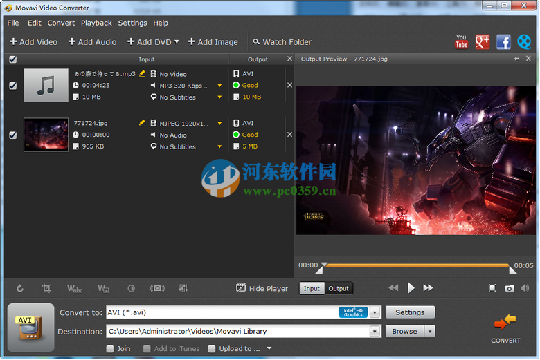Open the Facebook icon link

coord(503,42)
